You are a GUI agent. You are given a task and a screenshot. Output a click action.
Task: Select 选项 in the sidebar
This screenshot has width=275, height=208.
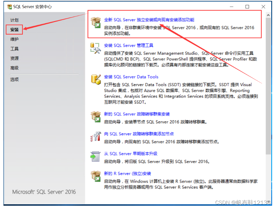14,79
